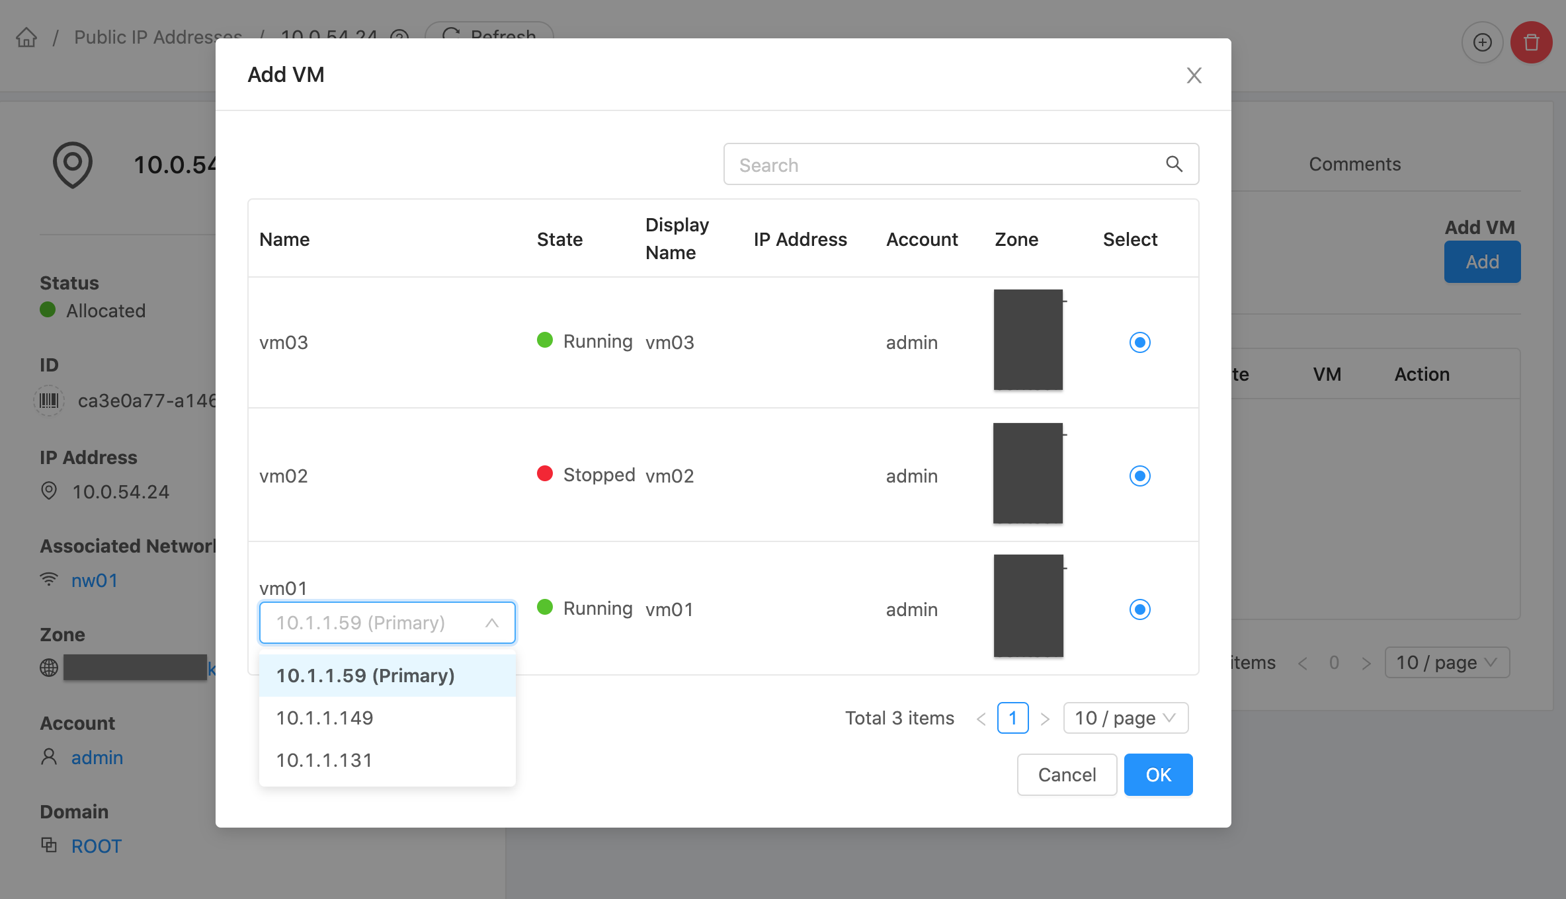The height and width of the screenshot is (899, 1566).
Task: Click the user icon next to admin
Action: pyautogui.click(x=48, y=757)
